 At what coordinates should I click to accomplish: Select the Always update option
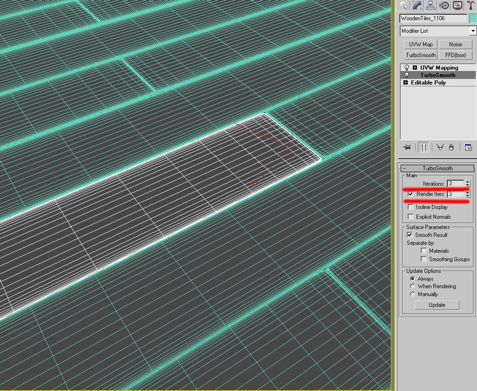click(413, 279)
